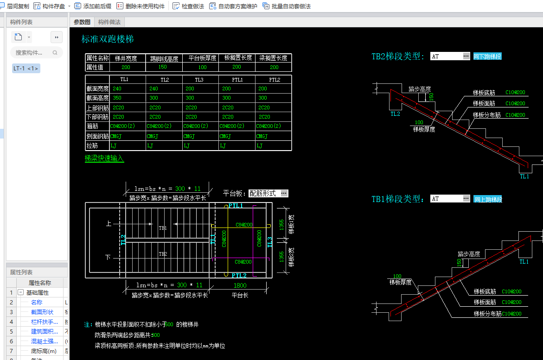Viewport: 543px width, 360px height.
Task: Launch 批量自动套做法 tool
Action: tap(266, 6)
